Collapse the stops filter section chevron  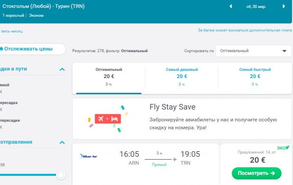62,69
